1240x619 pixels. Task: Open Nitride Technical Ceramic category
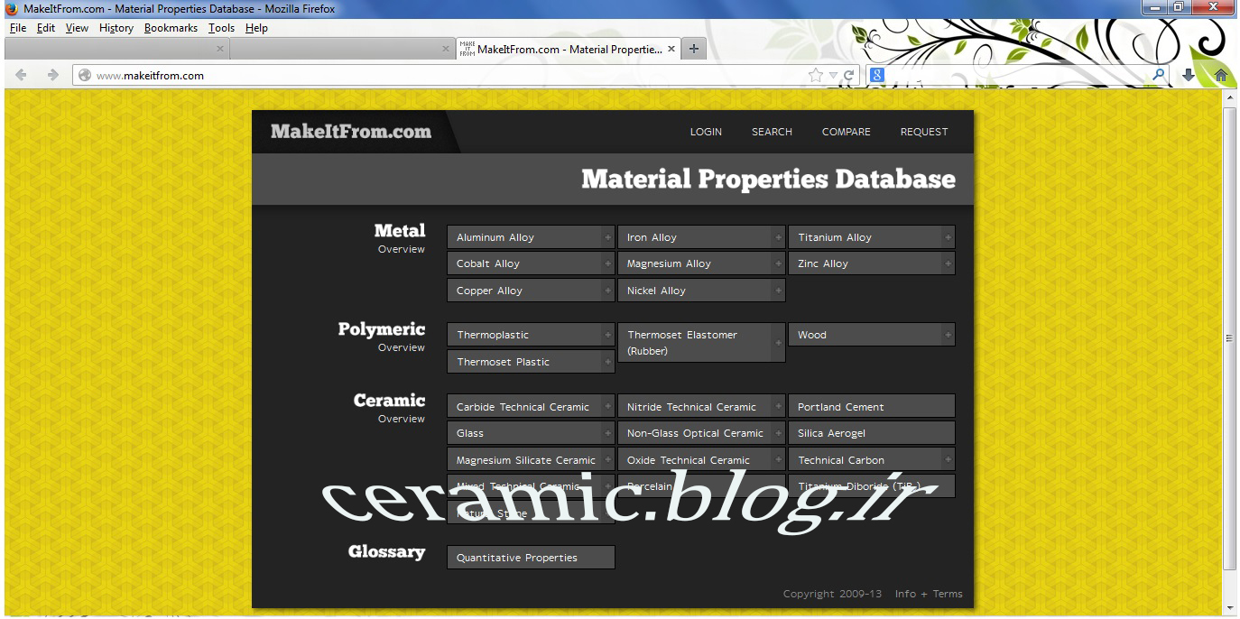pyautogui.click(x=701, y=407)
